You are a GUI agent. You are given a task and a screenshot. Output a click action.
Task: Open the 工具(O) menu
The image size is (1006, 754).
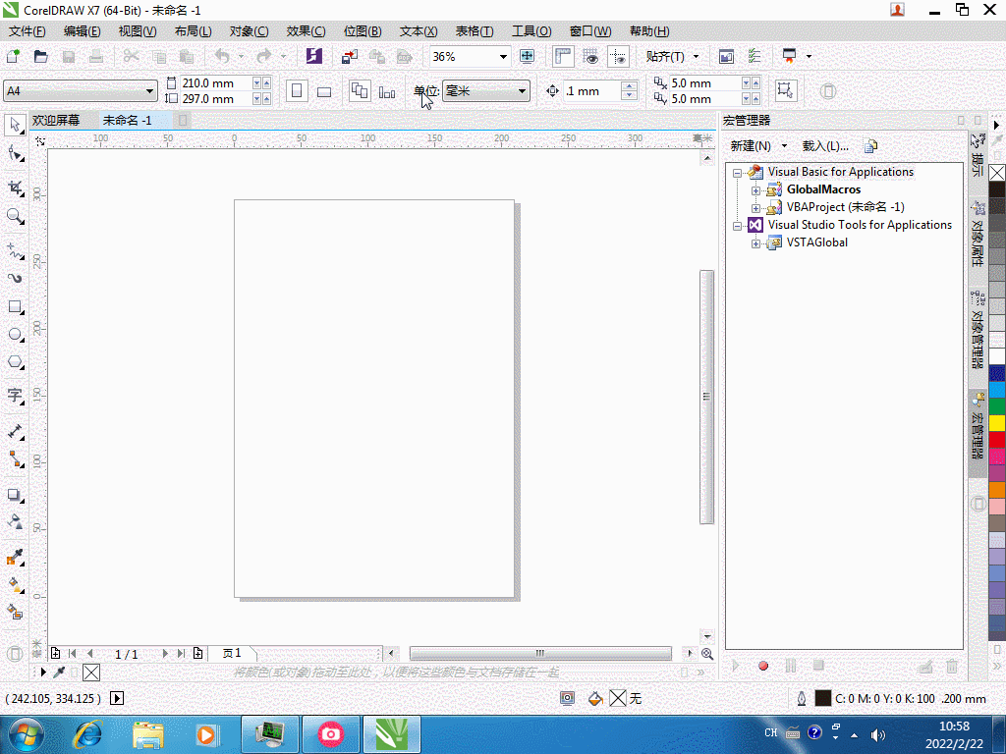pyautogui.click(x=531, y=30)
